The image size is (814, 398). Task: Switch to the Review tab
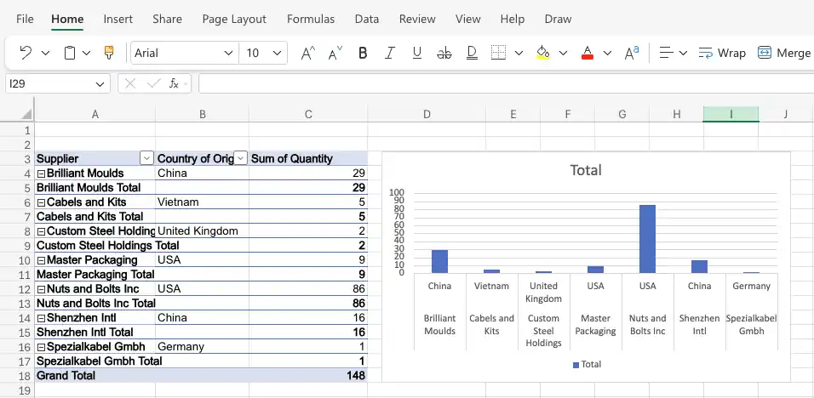[x=417, y=20]
